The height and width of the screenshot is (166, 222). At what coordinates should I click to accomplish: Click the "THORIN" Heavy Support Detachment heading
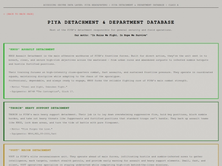click(x=39, y=108)
